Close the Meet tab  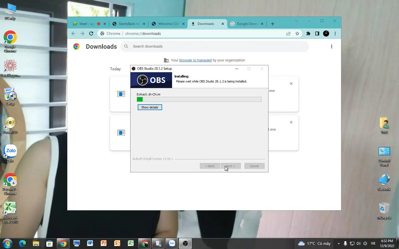pyautogui.click(x=105, y=24)
